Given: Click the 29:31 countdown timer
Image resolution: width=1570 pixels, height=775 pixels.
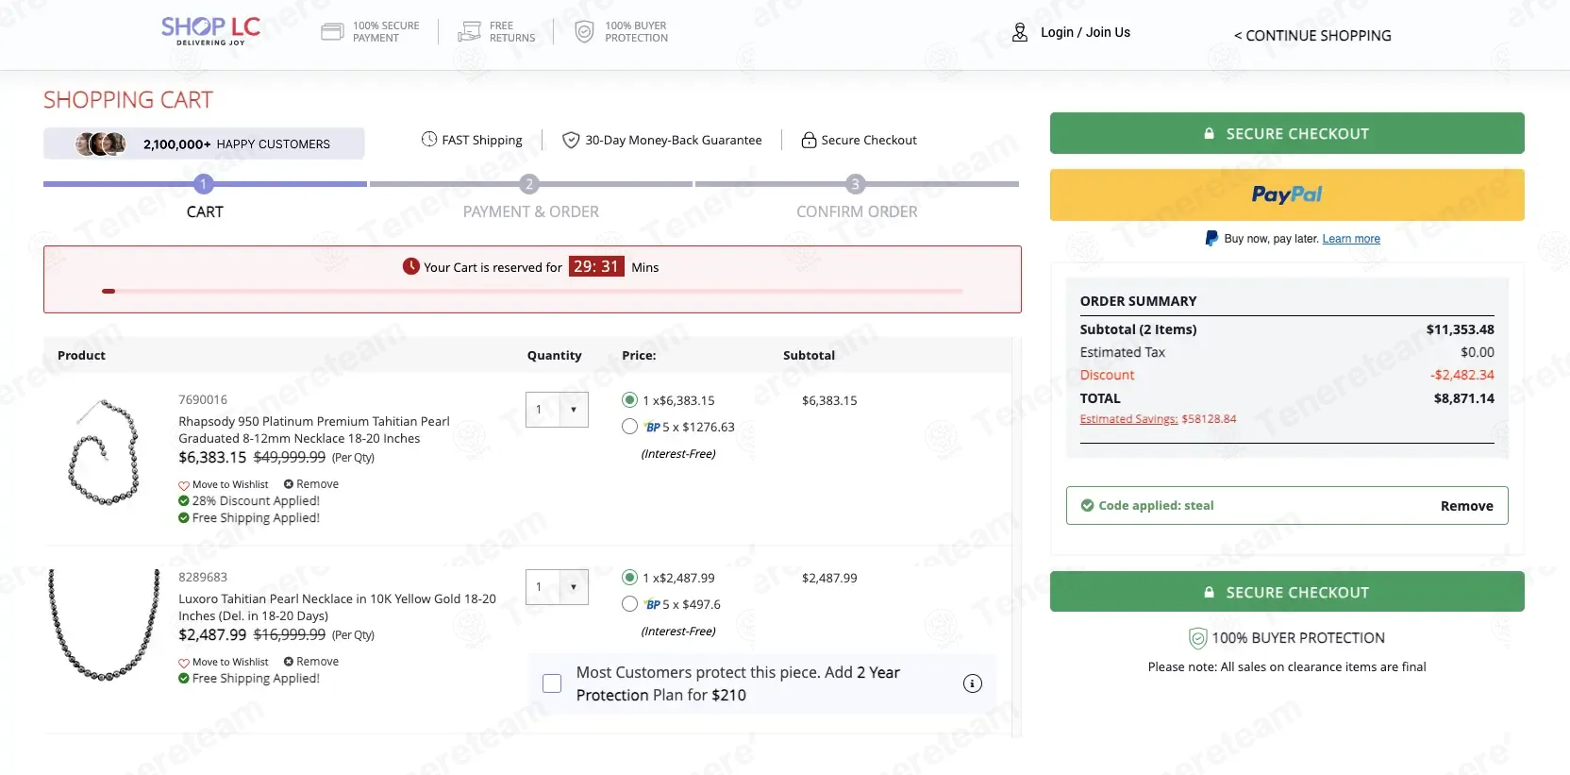Looking at the screenshot, I should point(596,266).
